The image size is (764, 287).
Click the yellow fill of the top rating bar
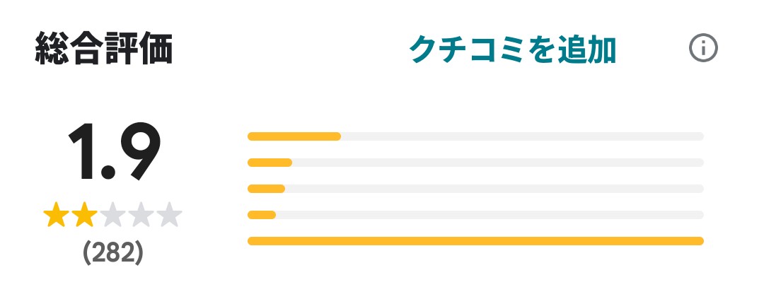tap(294, 136)
